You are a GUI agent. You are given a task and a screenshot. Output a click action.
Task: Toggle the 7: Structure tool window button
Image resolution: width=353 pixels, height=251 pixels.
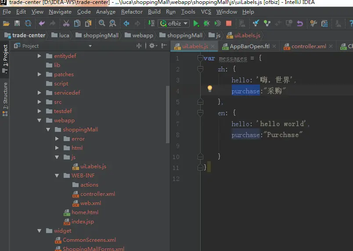pyautogui.click(x=5, y=99)
